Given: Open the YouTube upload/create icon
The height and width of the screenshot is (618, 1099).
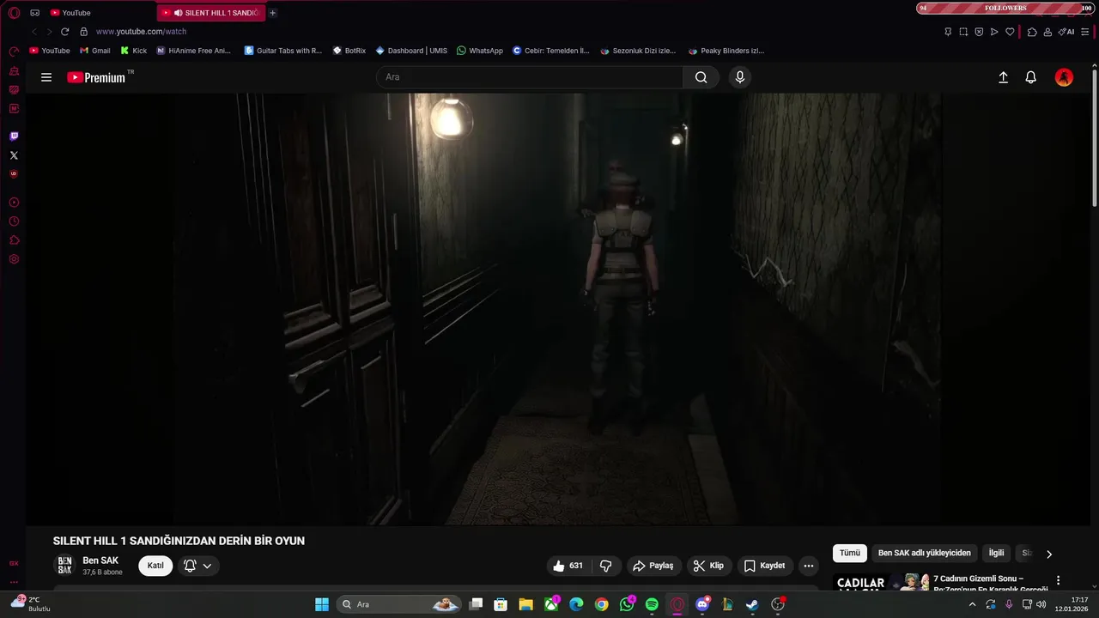Looking at the screenshot, I should [1003, 77].
